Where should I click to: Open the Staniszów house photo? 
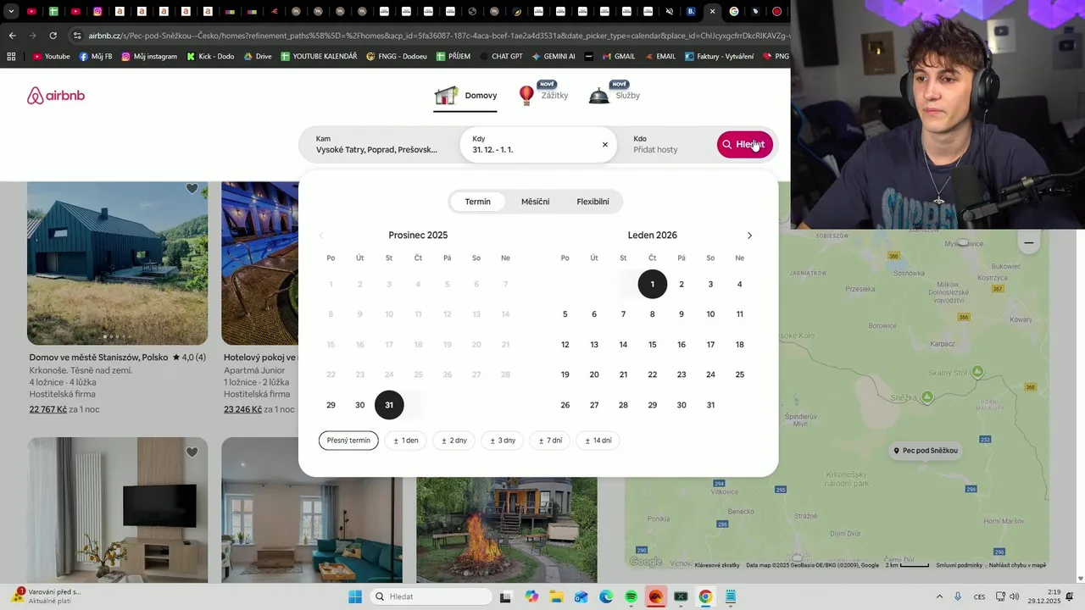[x=117, y=263]
